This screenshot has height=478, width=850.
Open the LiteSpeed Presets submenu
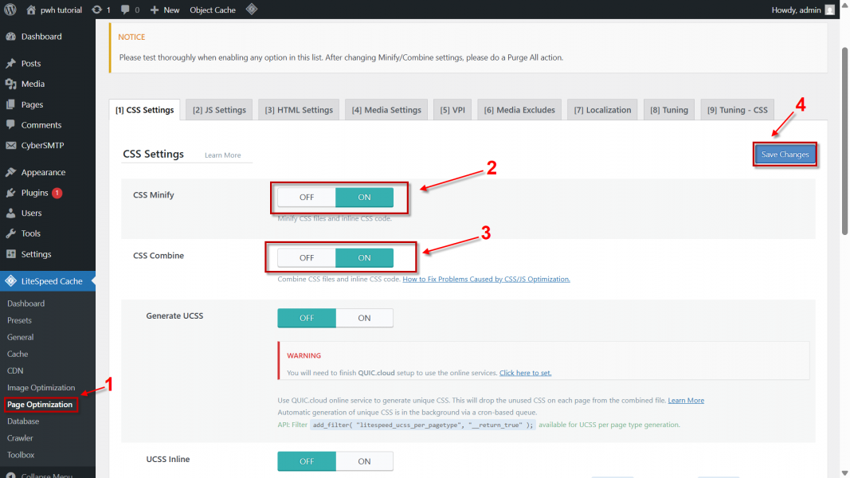(x=19, y=320)
